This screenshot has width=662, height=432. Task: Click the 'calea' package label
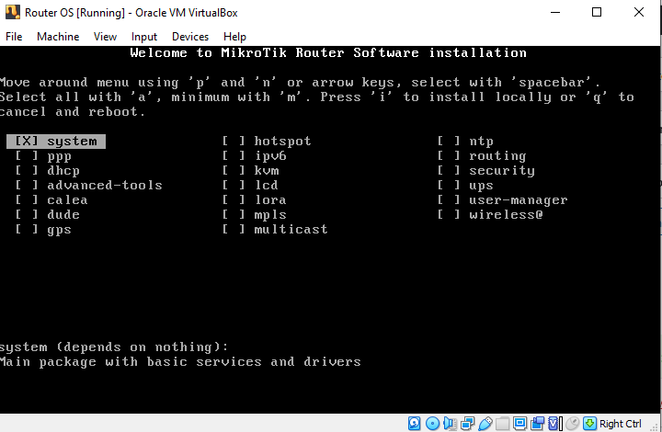67,200
